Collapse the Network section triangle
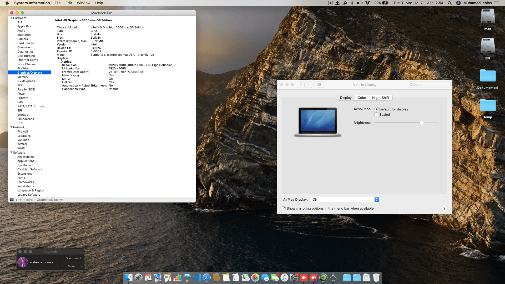 (x=11, y=127)
